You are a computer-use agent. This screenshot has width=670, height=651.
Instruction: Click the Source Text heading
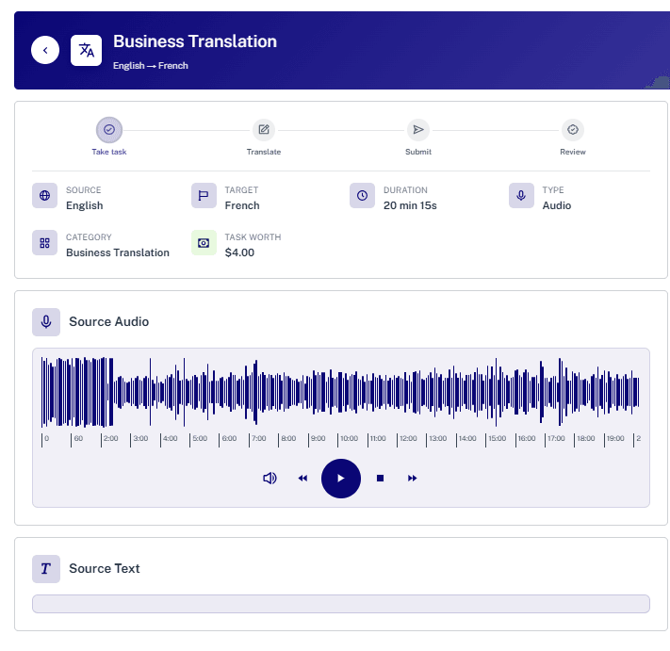[105, 568]
